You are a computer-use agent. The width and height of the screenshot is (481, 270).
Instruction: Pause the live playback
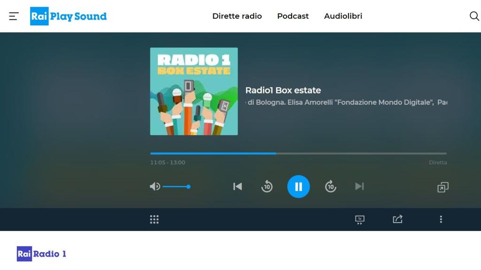(x=298, y=186)
